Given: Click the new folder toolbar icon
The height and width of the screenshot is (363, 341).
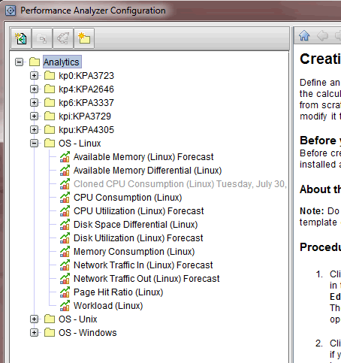Looking at the screenshot, I should [84, 38].
